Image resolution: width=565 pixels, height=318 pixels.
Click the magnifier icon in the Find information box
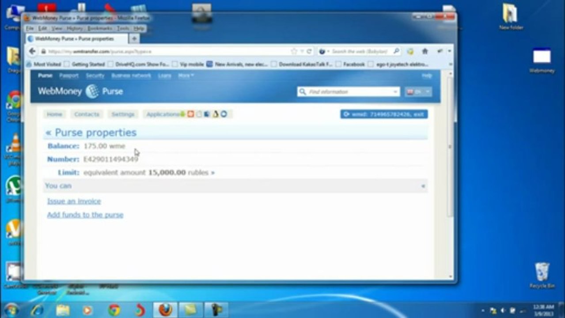tap(303, 92)
